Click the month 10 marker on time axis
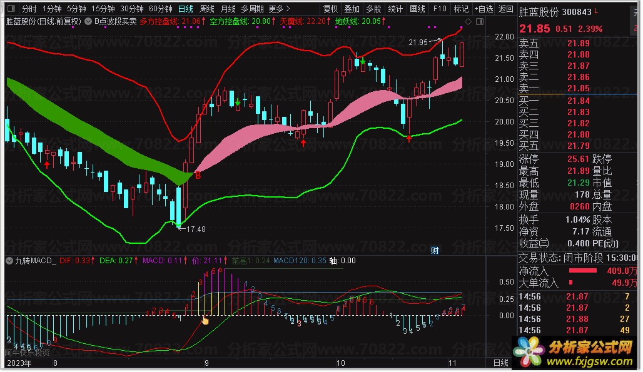The height and width of the screenshot is (372, 643). (341, 363)
